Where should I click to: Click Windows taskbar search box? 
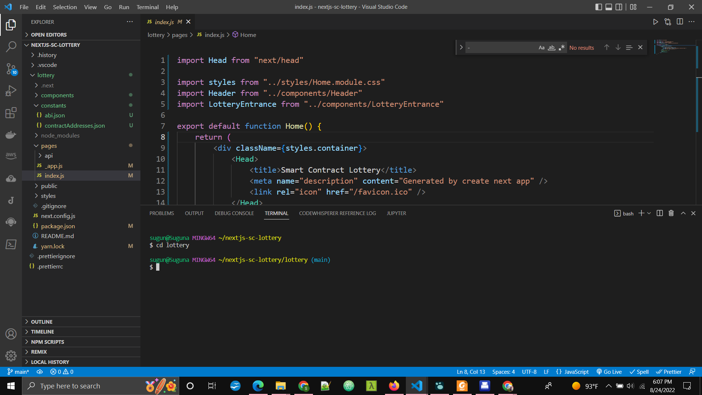coord(101,386)
